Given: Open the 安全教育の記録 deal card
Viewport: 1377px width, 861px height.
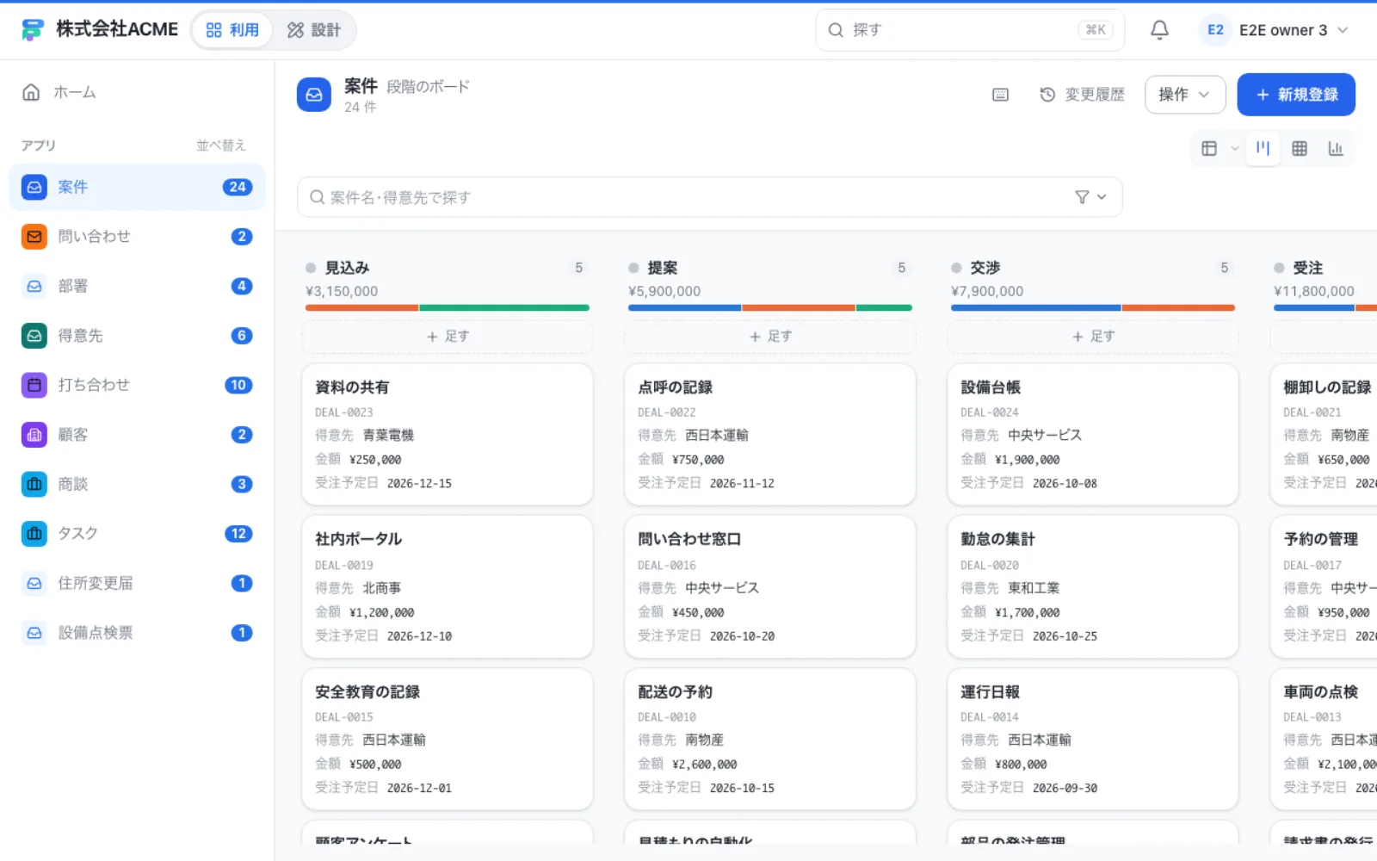Looking at the screenshot, I should tap(448, 740).
